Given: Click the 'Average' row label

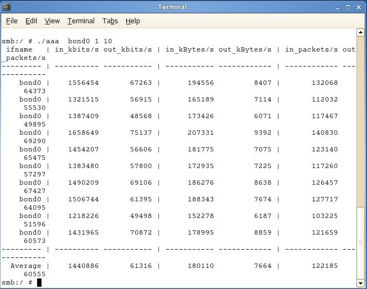Looking at the screenshot, I should [26, 266].
